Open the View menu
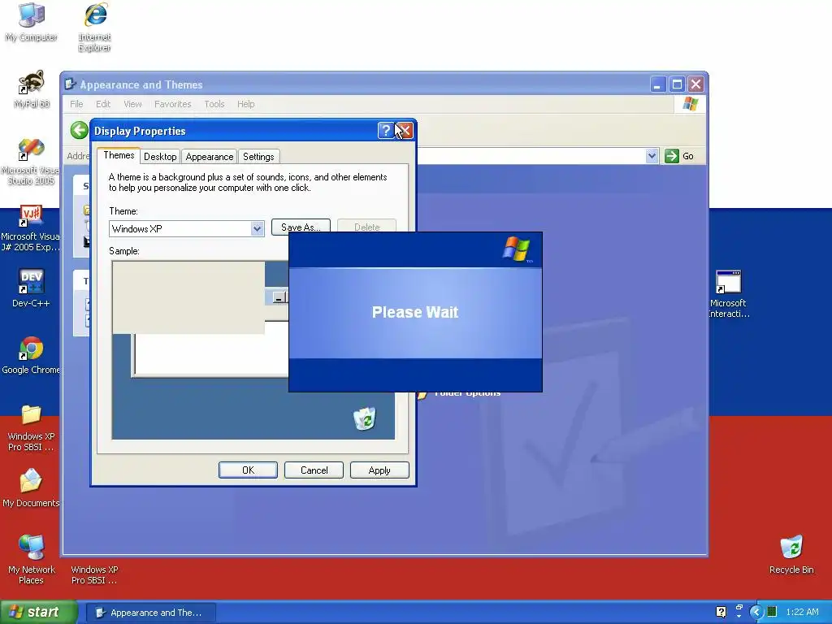832x624 pixels. pos(132,104)
